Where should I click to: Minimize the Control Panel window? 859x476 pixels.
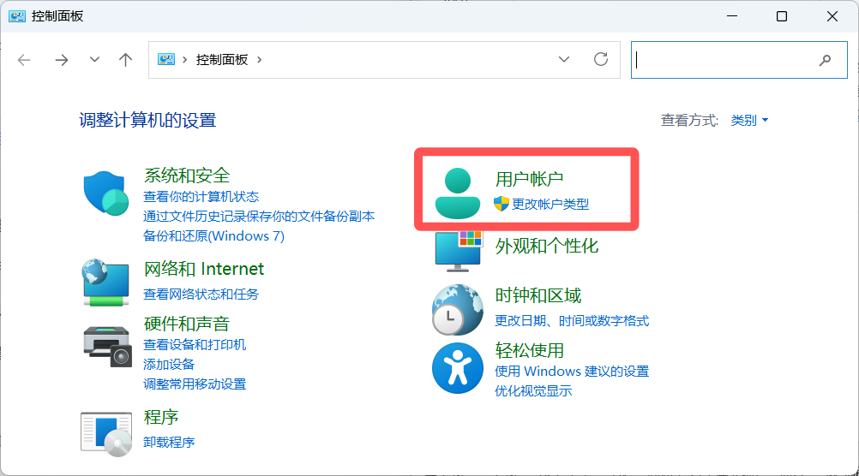(x=732, y=16)
